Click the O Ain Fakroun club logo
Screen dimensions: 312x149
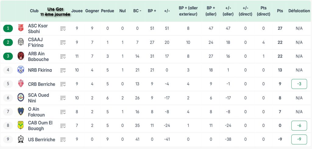click(21, 112)
